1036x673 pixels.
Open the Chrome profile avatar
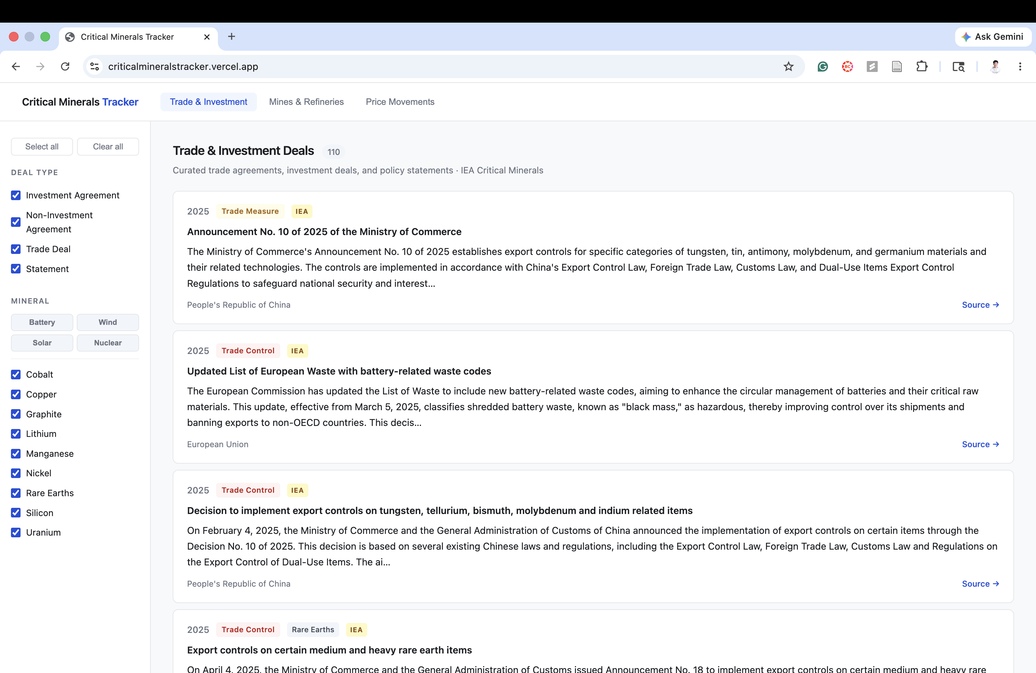pos(995,66)
